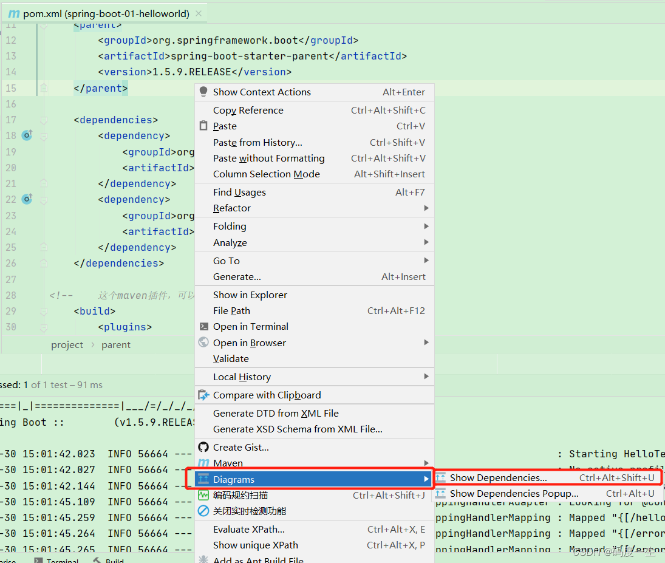Click the GitHub icon beside Create Gist
665x563 pixels.
click(x=203, y=447)
